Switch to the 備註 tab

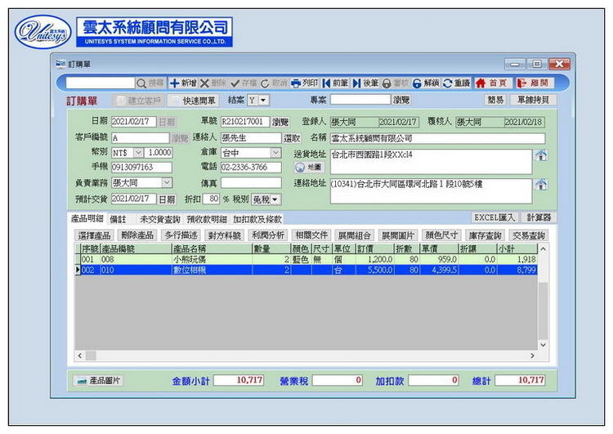pyautogui.click(x=118, y=219)
